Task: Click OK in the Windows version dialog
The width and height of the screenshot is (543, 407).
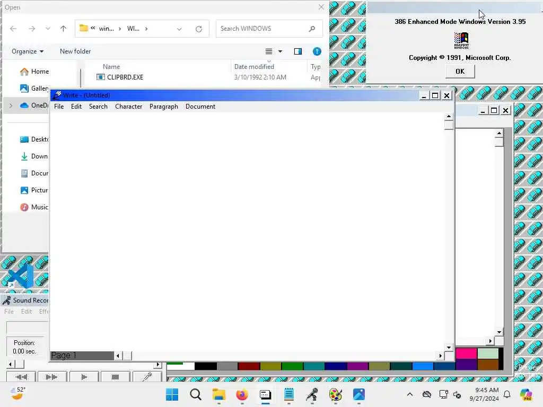Action: pyautogui.click(x=460, y=72)
